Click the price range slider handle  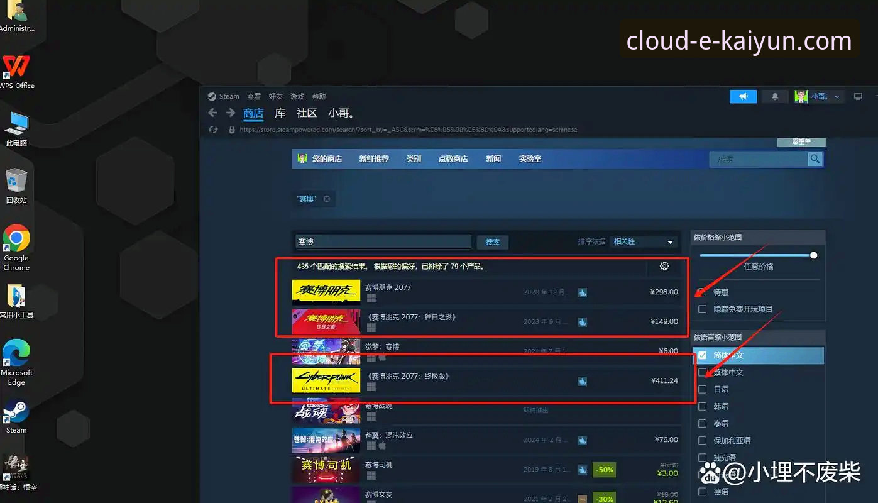tap(814, 255)
